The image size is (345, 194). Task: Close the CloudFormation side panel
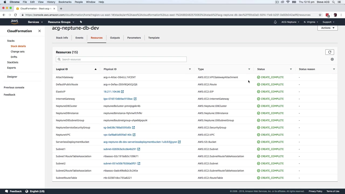click(39, 31)
